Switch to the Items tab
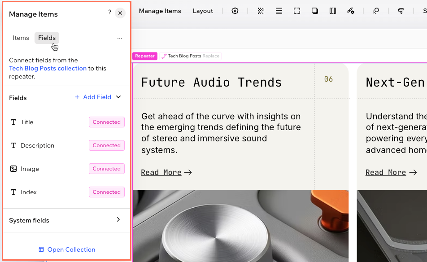 21,38
